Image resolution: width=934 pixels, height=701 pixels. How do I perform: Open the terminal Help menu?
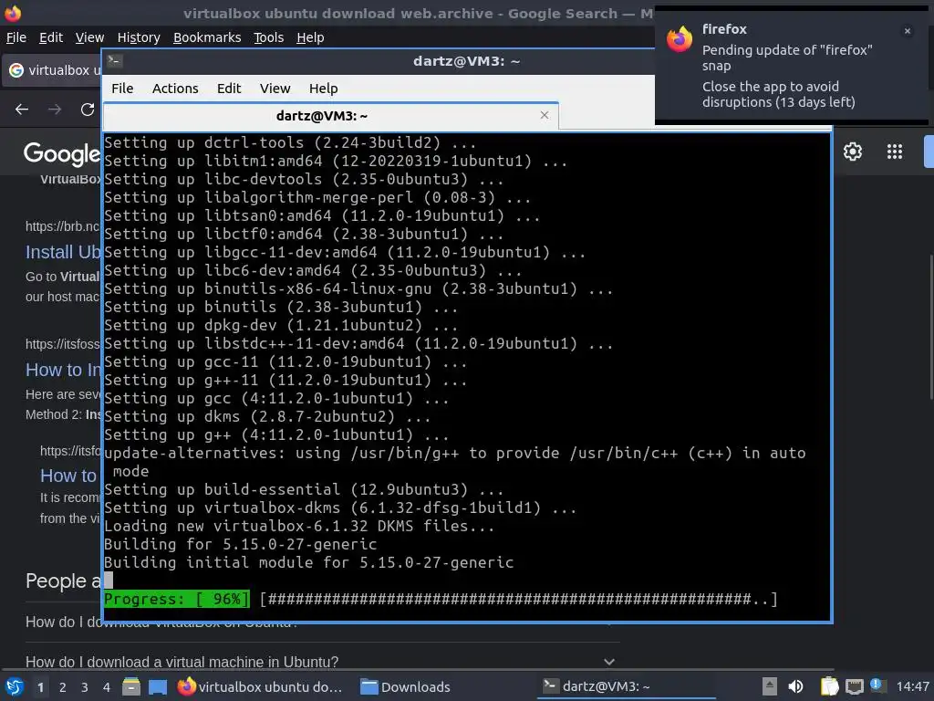pyautogui.click(x=324, y=89)
